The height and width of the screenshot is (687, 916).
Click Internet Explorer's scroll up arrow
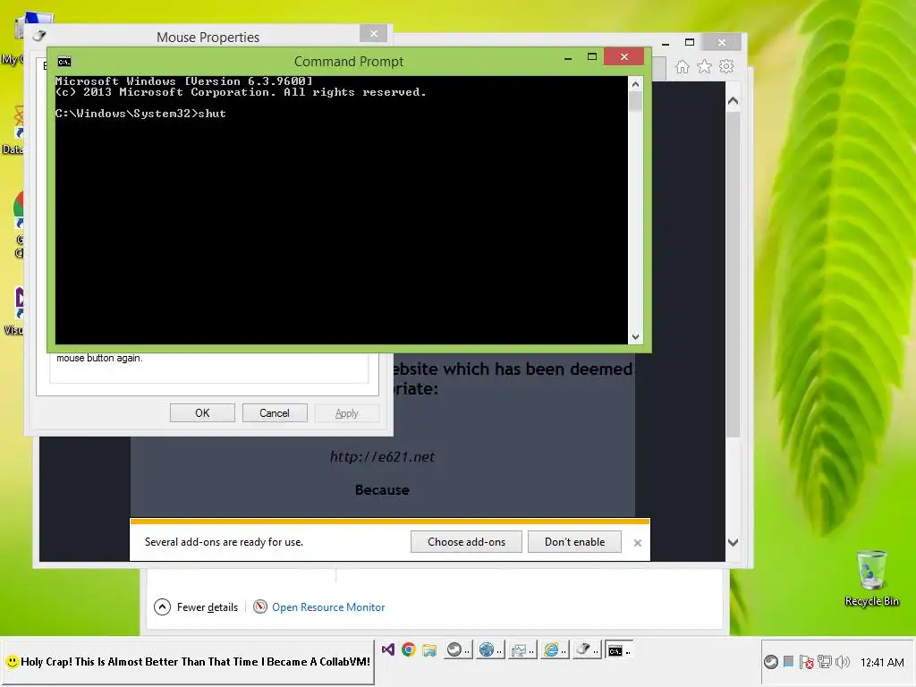734,101
